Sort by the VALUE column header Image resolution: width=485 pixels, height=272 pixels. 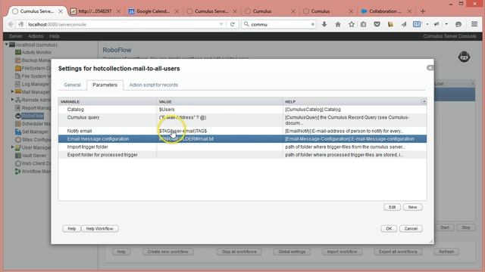pos(220,101)
